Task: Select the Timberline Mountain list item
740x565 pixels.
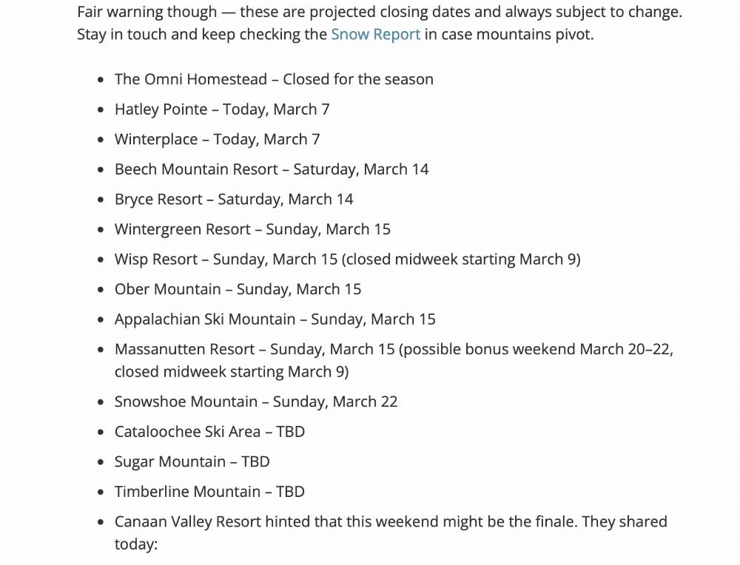Action: point(209,492)
